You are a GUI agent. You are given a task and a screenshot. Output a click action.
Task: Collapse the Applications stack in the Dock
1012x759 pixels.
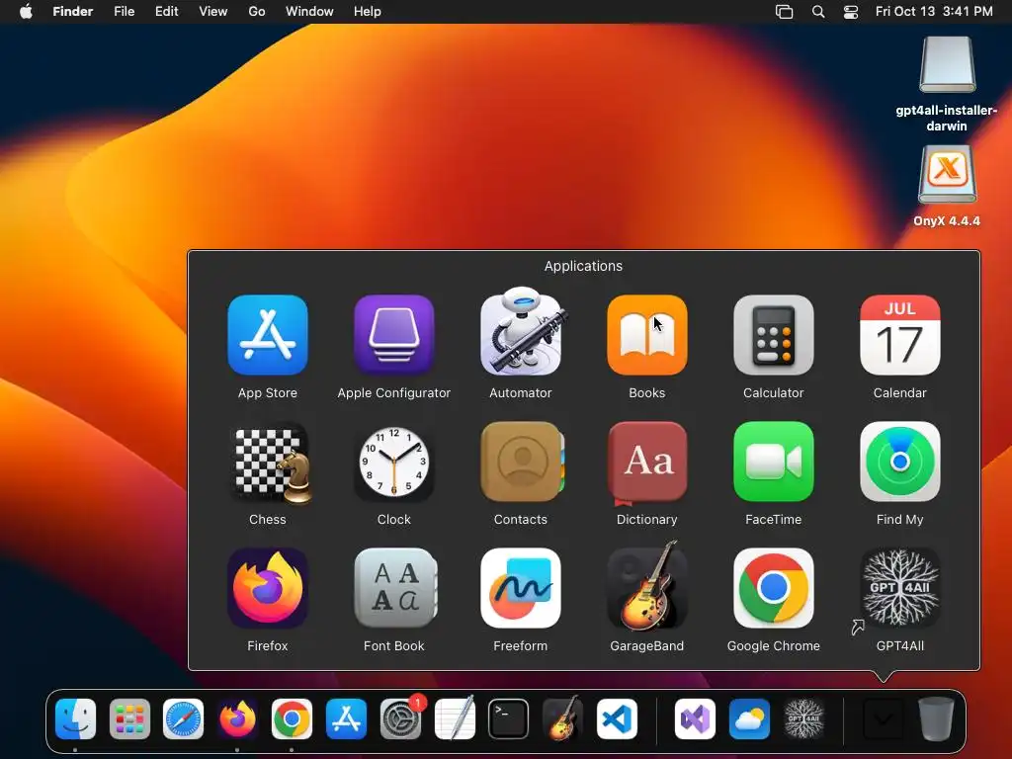[x=883, y=718]
